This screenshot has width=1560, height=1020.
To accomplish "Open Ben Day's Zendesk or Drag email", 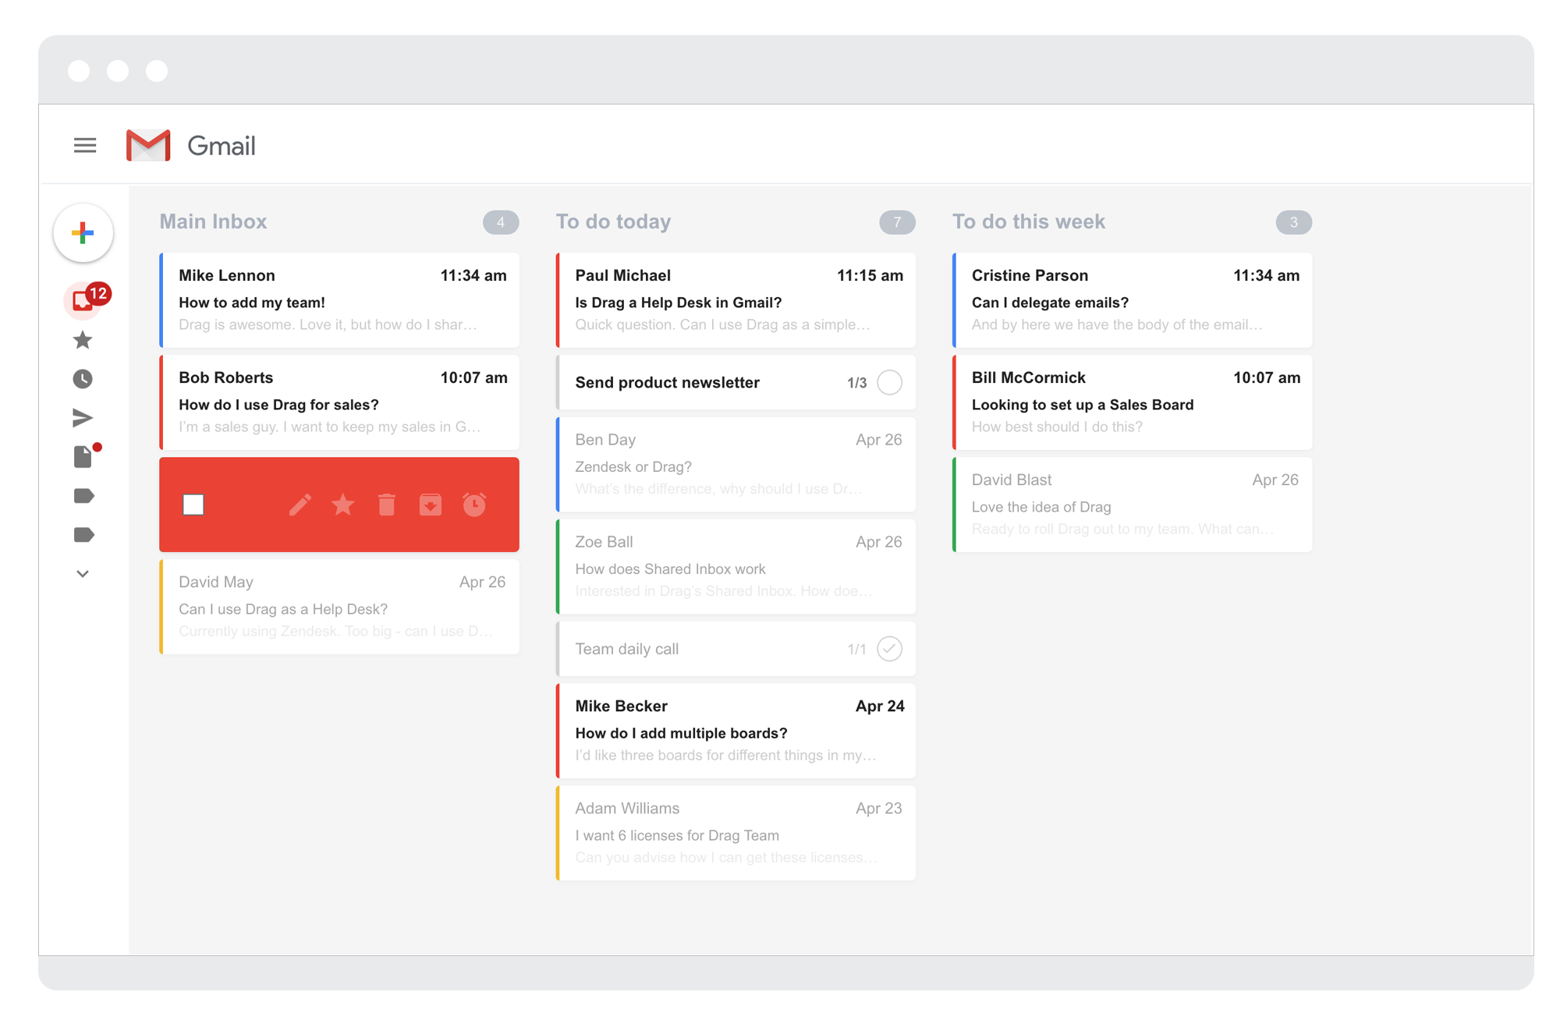I will (736, 465).
